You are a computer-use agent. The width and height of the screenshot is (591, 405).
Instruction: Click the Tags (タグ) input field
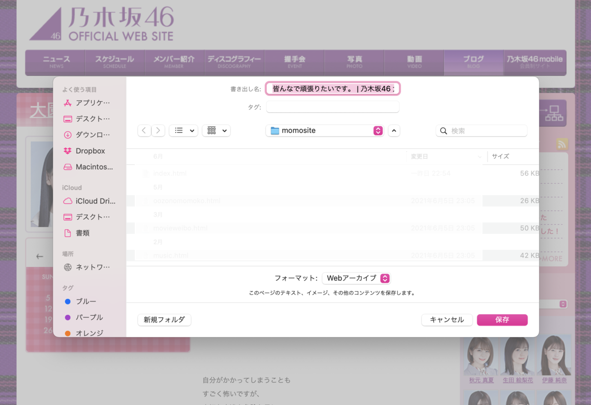(x=333, y=107)
